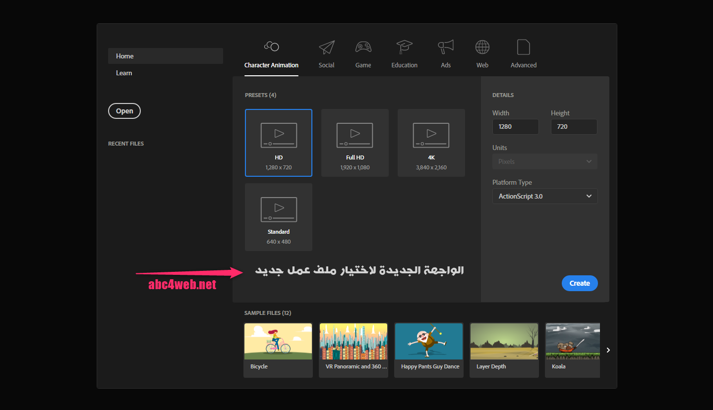Viewport: 713px width, 410px height.
Task: Go to the Learn section
Action: (124, 73)
